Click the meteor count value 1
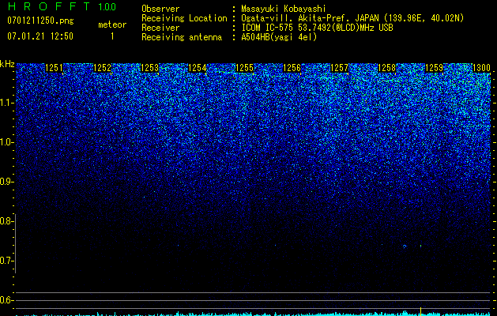 [x=112, y=36]
